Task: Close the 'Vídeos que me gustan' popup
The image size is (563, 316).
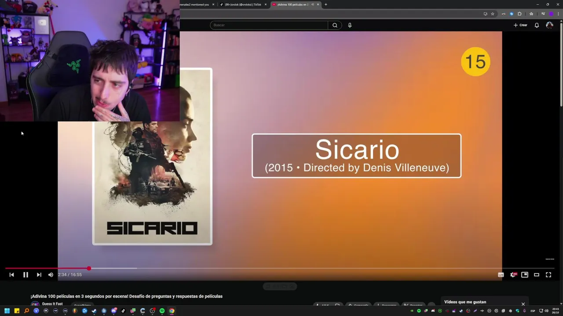Action: point(523,304)
